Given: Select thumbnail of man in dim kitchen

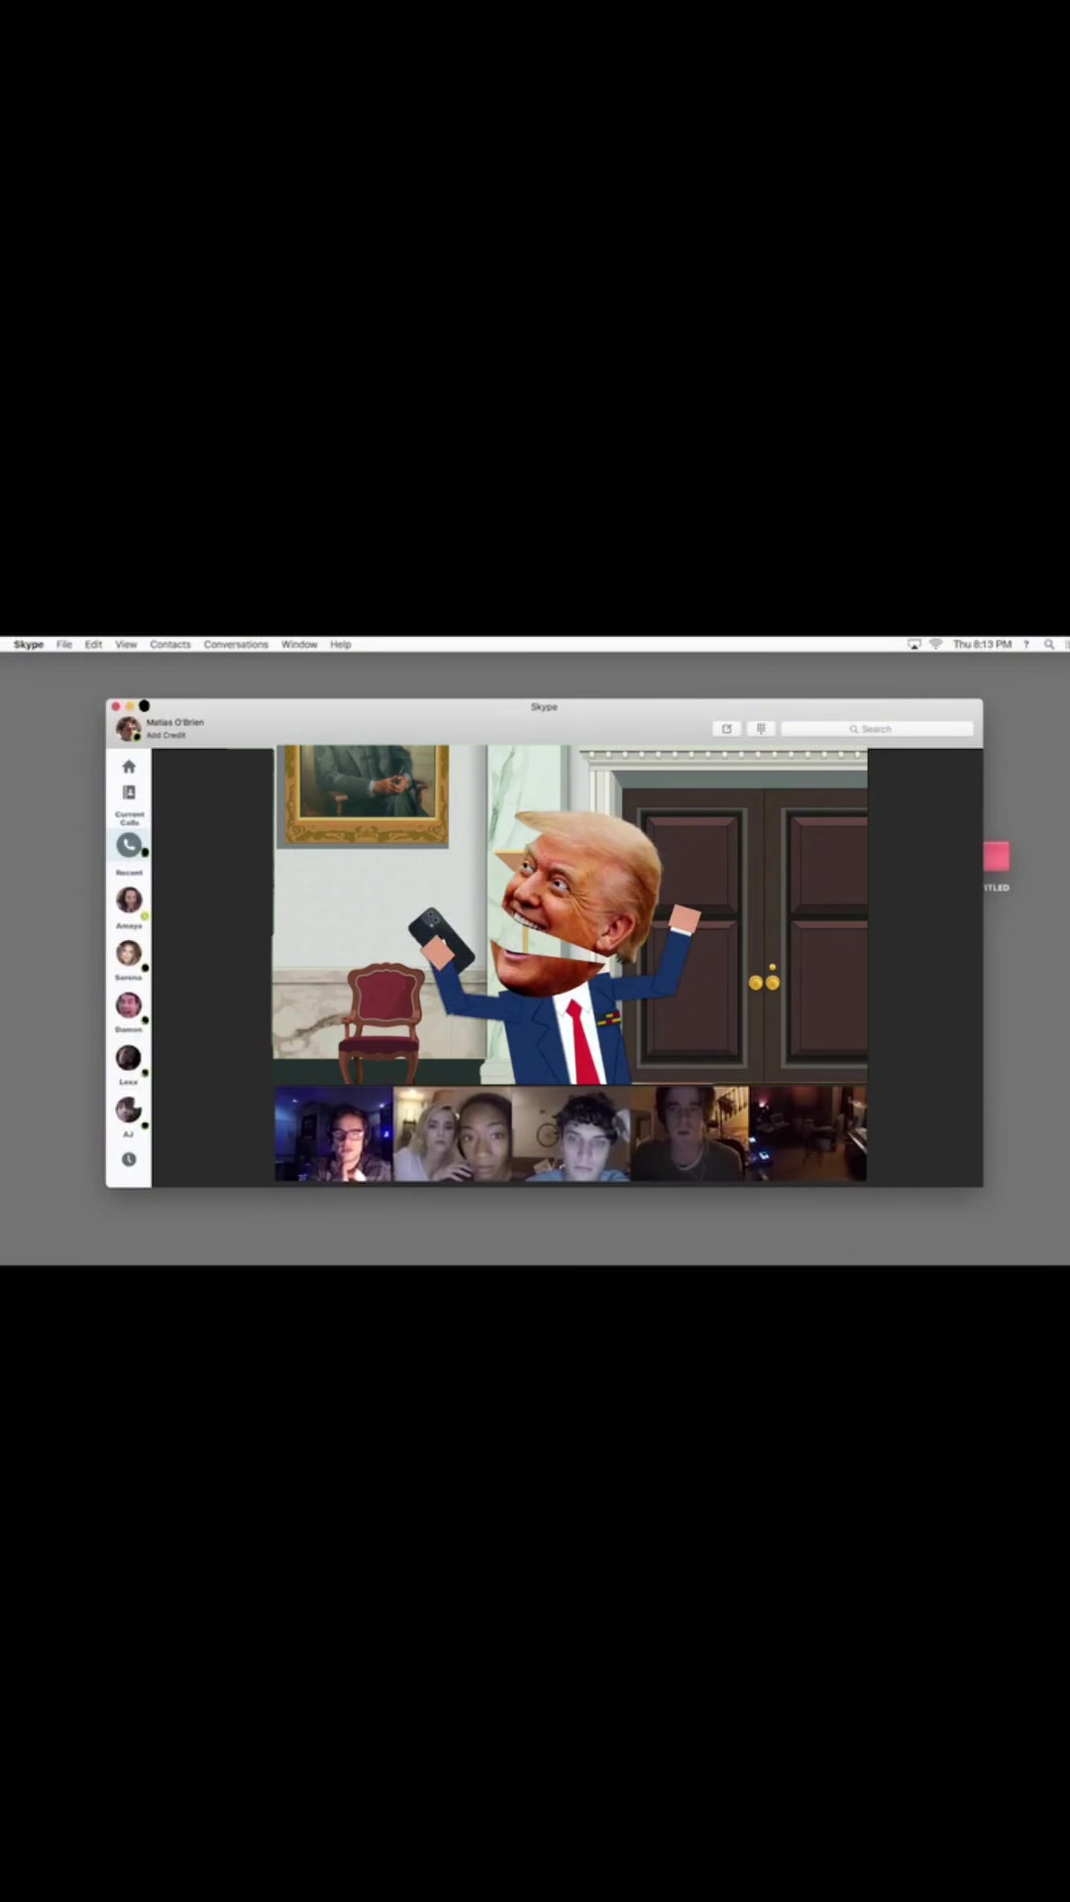Looking at the screenshot, I should pyautogui.click(x=690, y=1133).
